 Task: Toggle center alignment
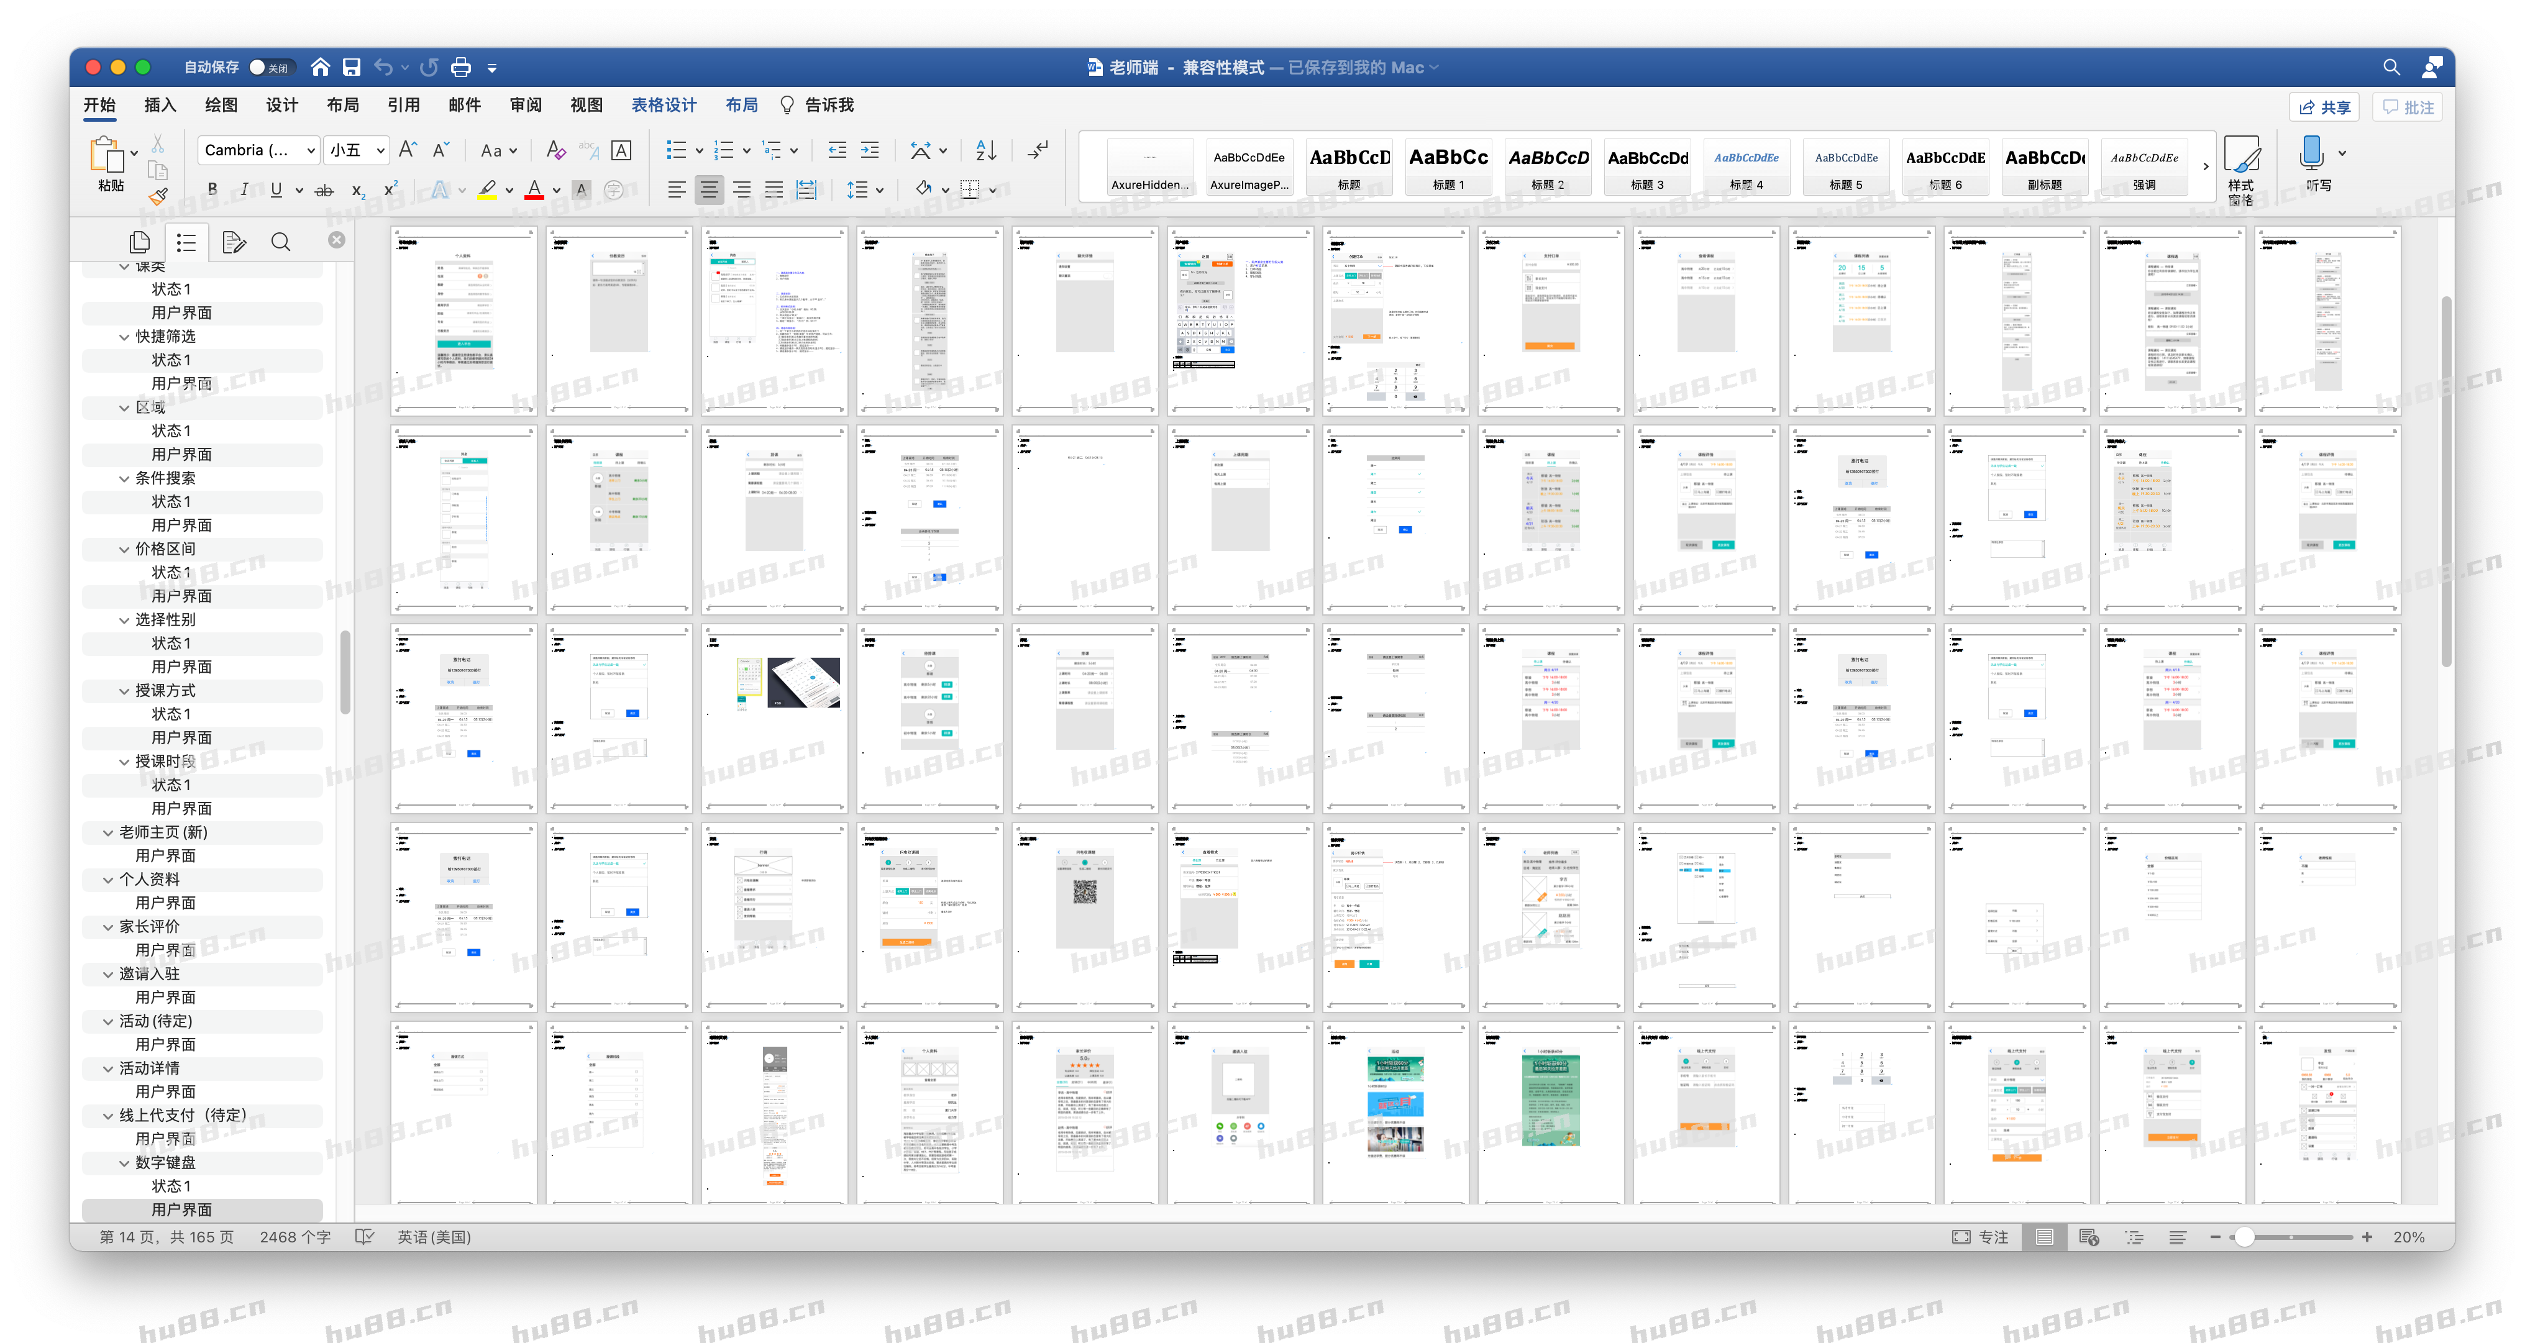(x=709, y=189)
